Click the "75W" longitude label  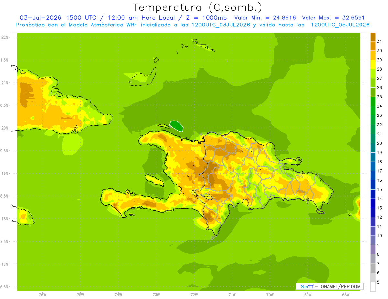(81, 295)
